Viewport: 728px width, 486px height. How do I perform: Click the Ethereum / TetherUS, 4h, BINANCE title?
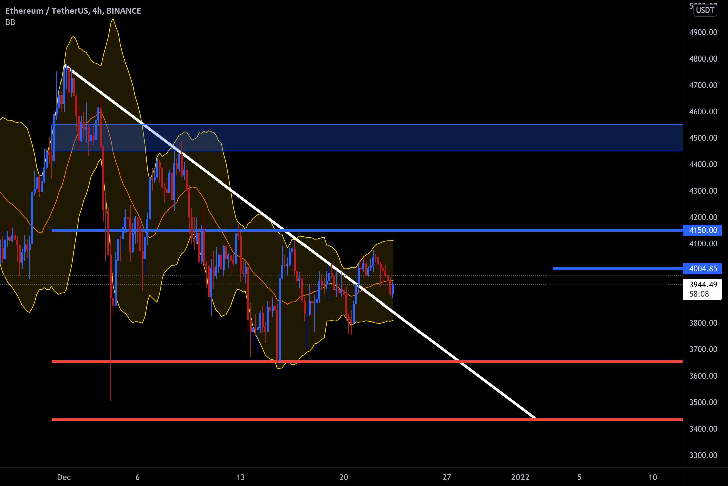[73, 11]
